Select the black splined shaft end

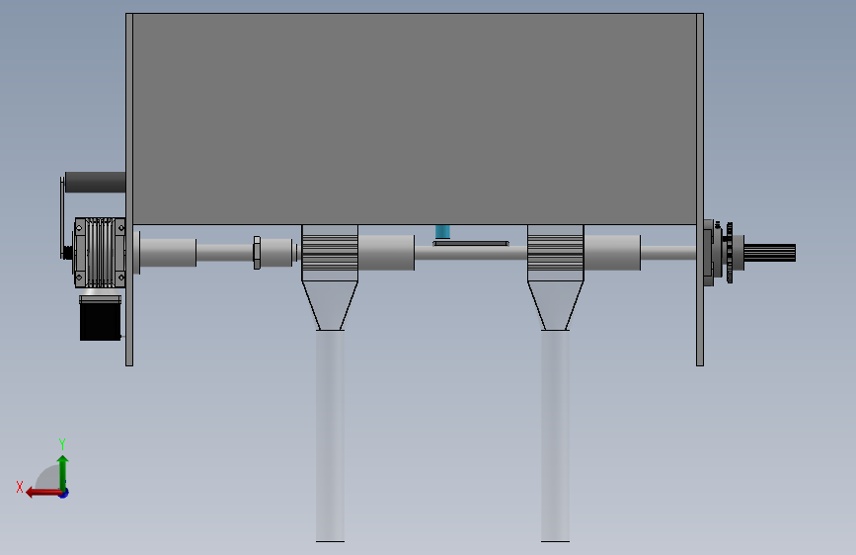tap(770, 253)
